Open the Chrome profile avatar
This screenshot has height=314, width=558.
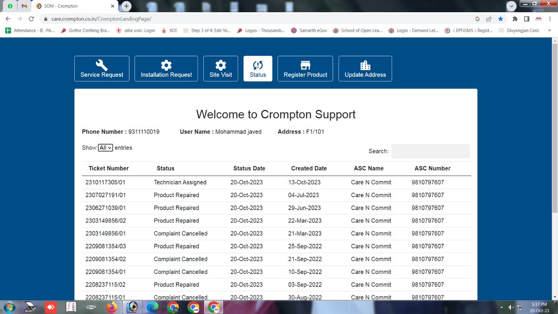coord(538,19)
